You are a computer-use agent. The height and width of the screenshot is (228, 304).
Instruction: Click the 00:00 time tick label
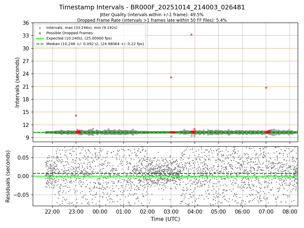pyautogui.click(x=100, y=212)
